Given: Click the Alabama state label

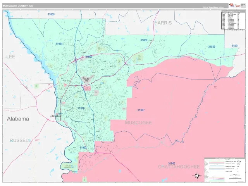Looking at the screenshot, I should (x=18, y=119).
